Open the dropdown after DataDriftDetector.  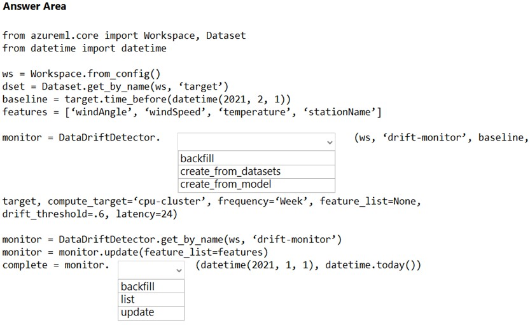[256, 142]
